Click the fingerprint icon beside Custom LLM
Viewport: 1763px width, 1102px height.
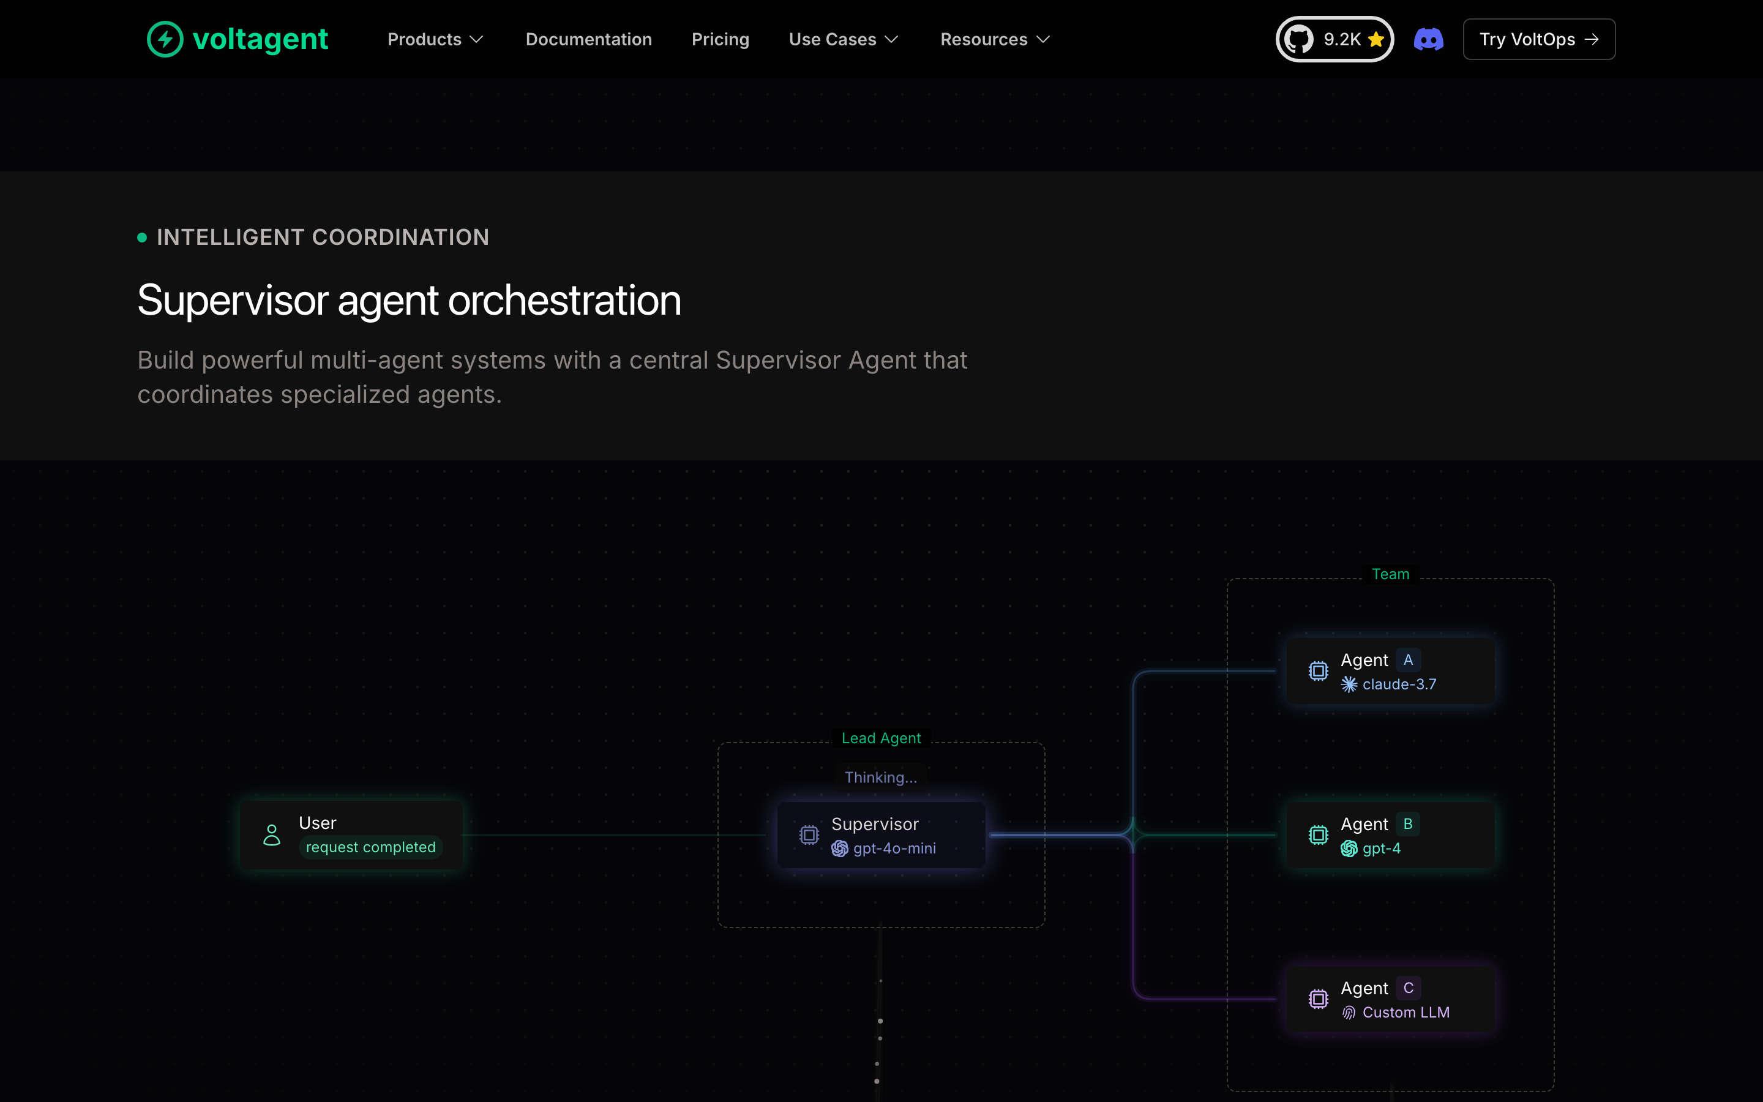click(1349, 1013)
